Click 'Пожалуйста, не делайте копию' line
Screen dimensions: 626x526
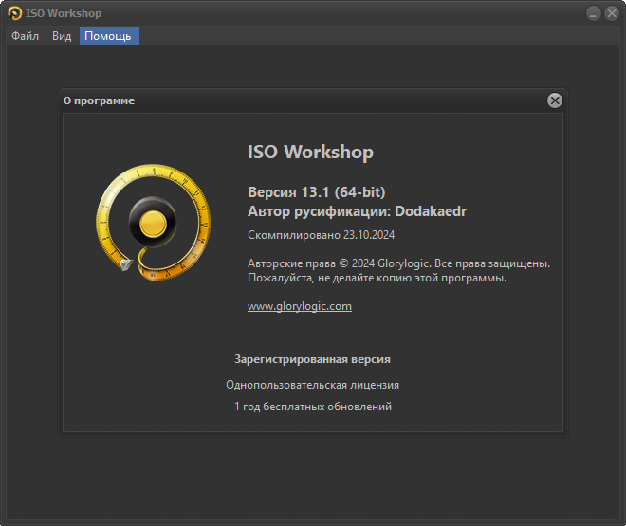click(377, 278)
